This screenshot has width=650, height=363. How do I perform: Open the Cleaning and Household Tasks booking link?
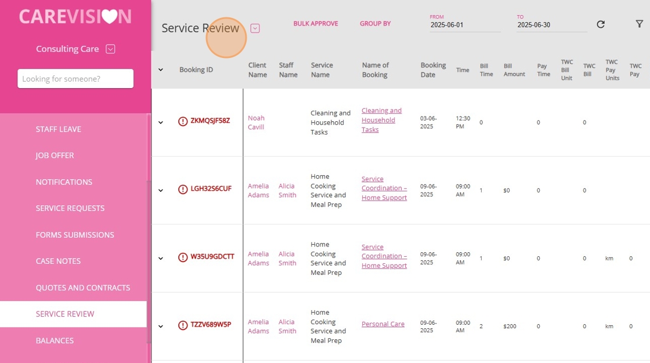[381, 120]
